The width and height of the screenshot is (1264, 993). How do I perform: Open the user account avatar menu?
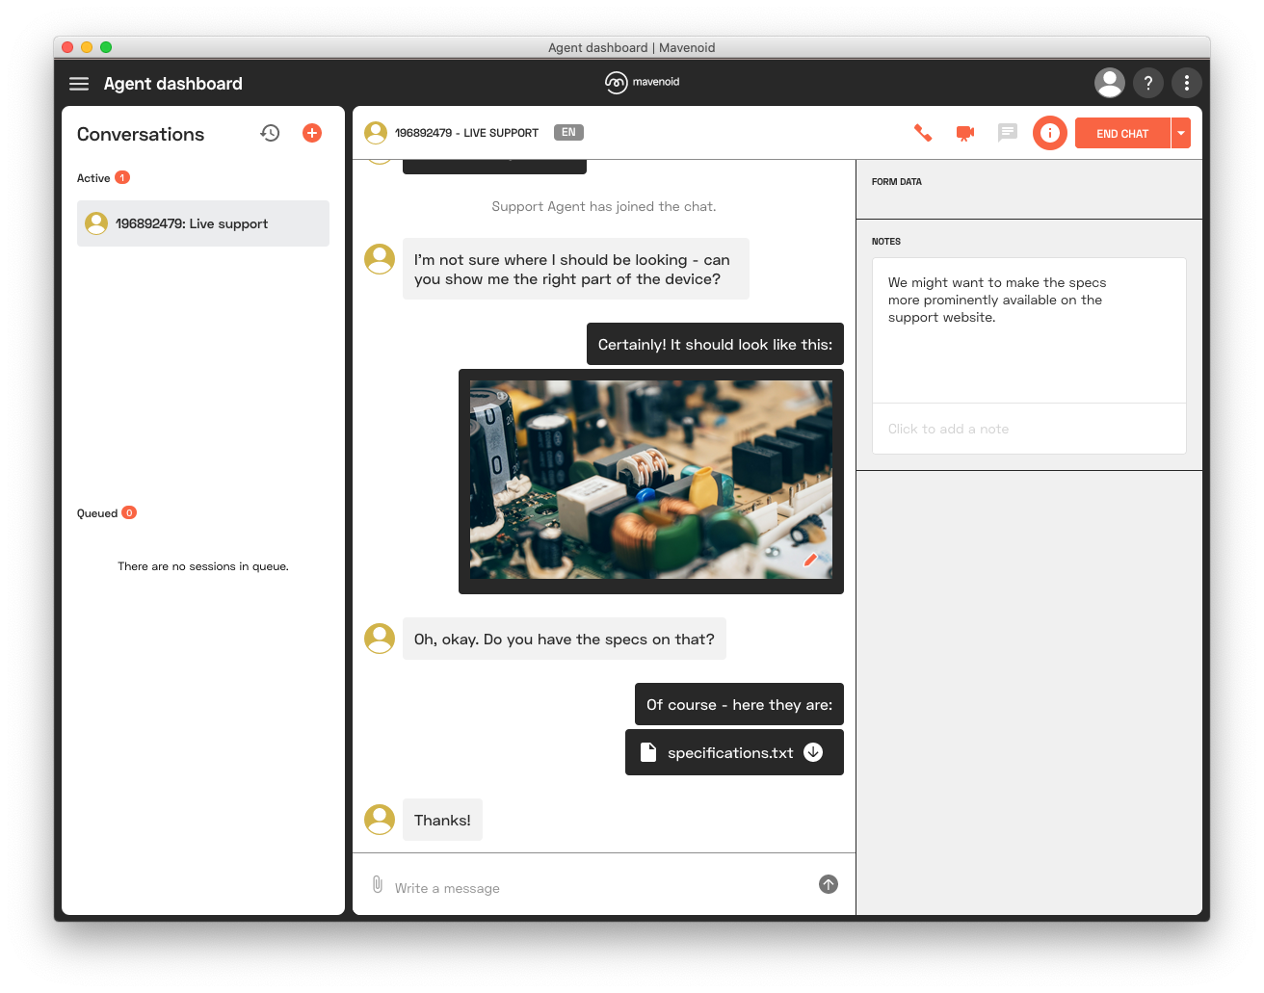(1110, 83)
